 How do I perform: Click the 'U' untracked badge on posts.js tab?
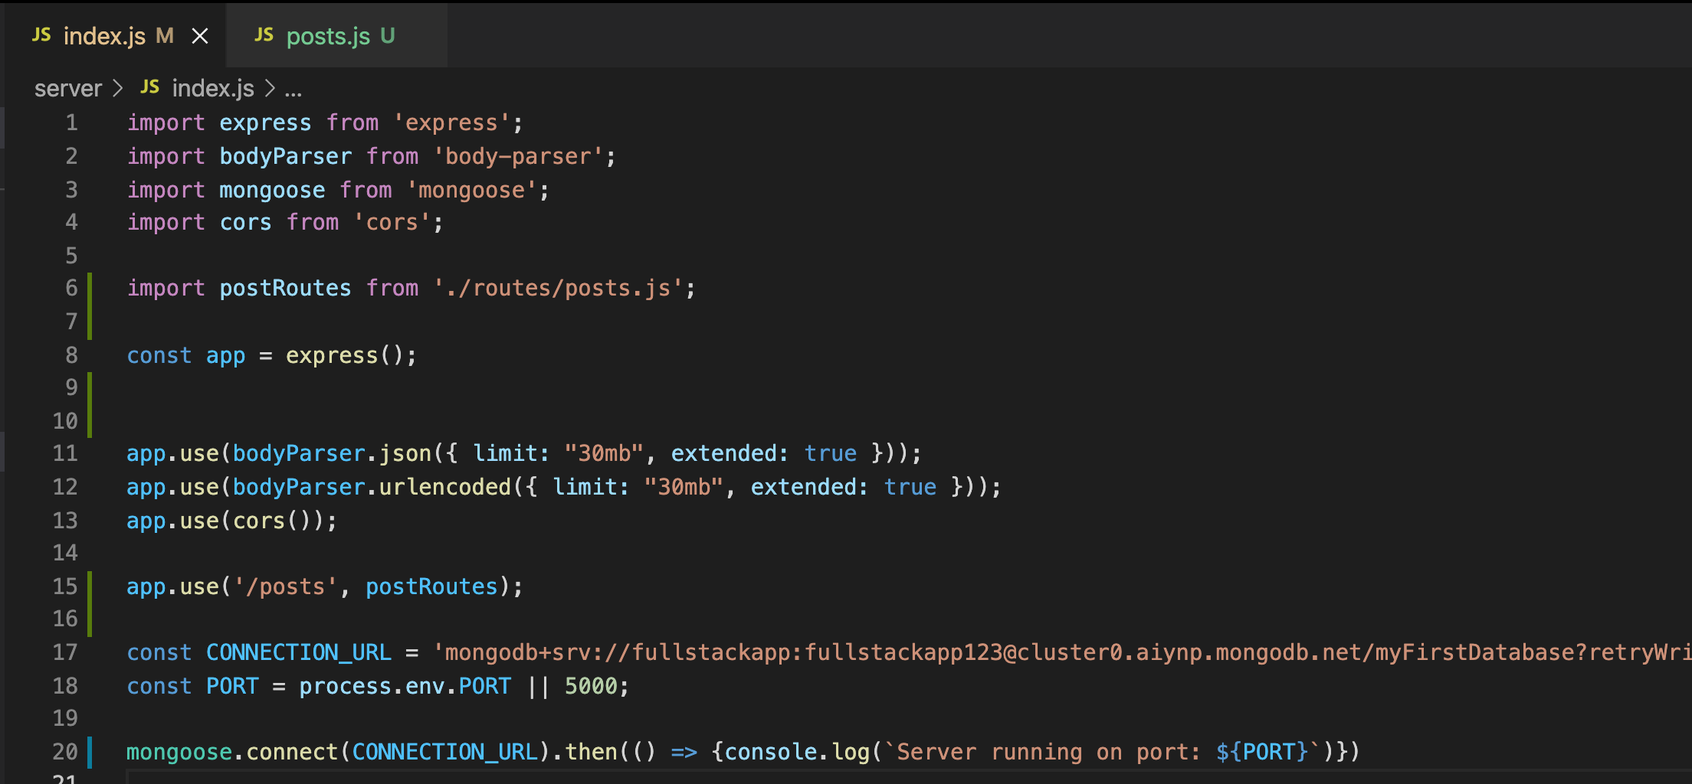388,36
